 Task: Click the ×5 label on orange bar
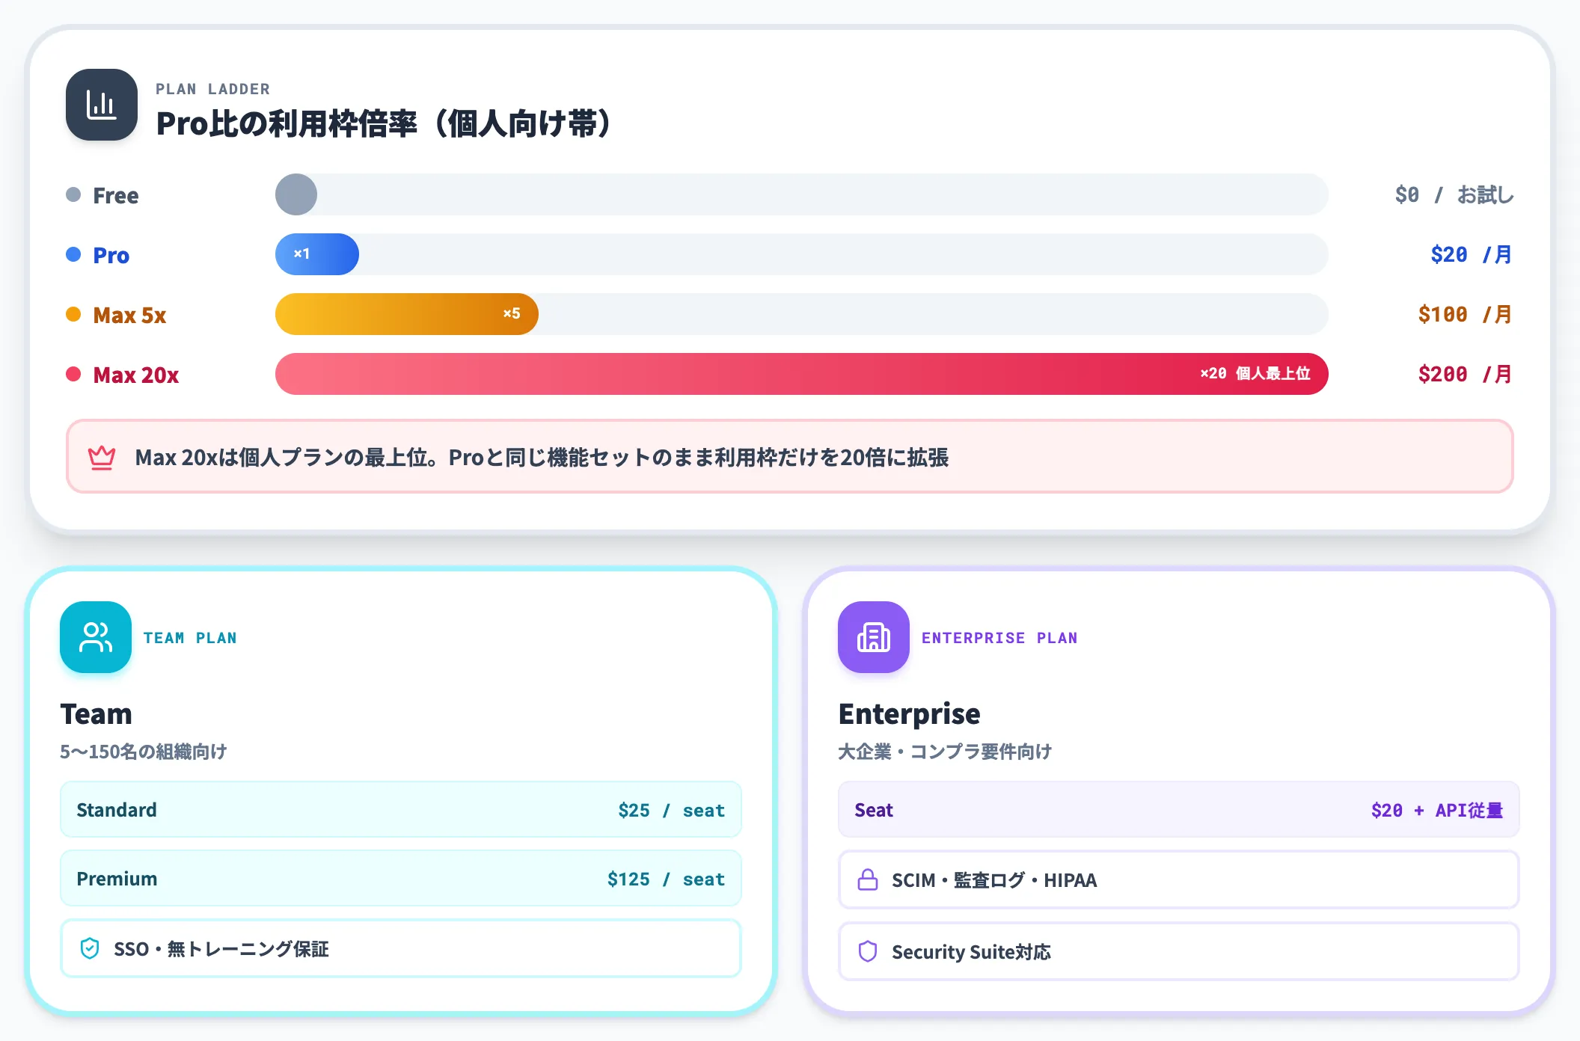coord(512,313)
